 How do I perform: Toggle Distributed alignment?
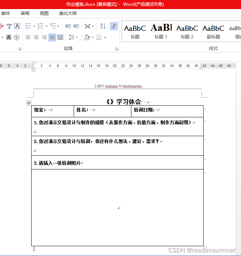tap(60, 37)
